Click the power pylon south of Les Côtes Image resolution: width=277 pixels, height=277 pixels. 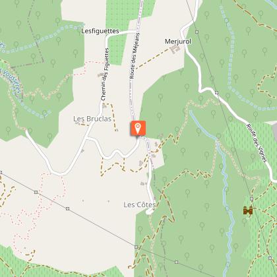click(x=136, y=247)
